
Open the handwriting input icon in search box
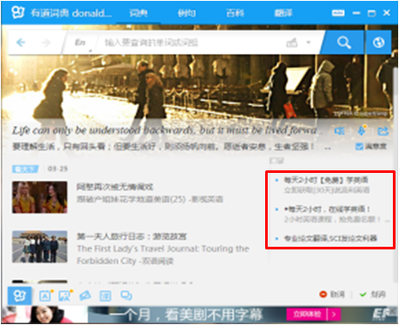[292, 43]
